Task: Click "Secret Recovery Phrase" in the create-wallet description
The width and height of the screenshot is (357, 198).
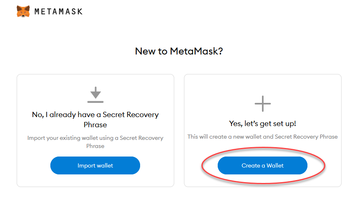Action: pos(306,137)
